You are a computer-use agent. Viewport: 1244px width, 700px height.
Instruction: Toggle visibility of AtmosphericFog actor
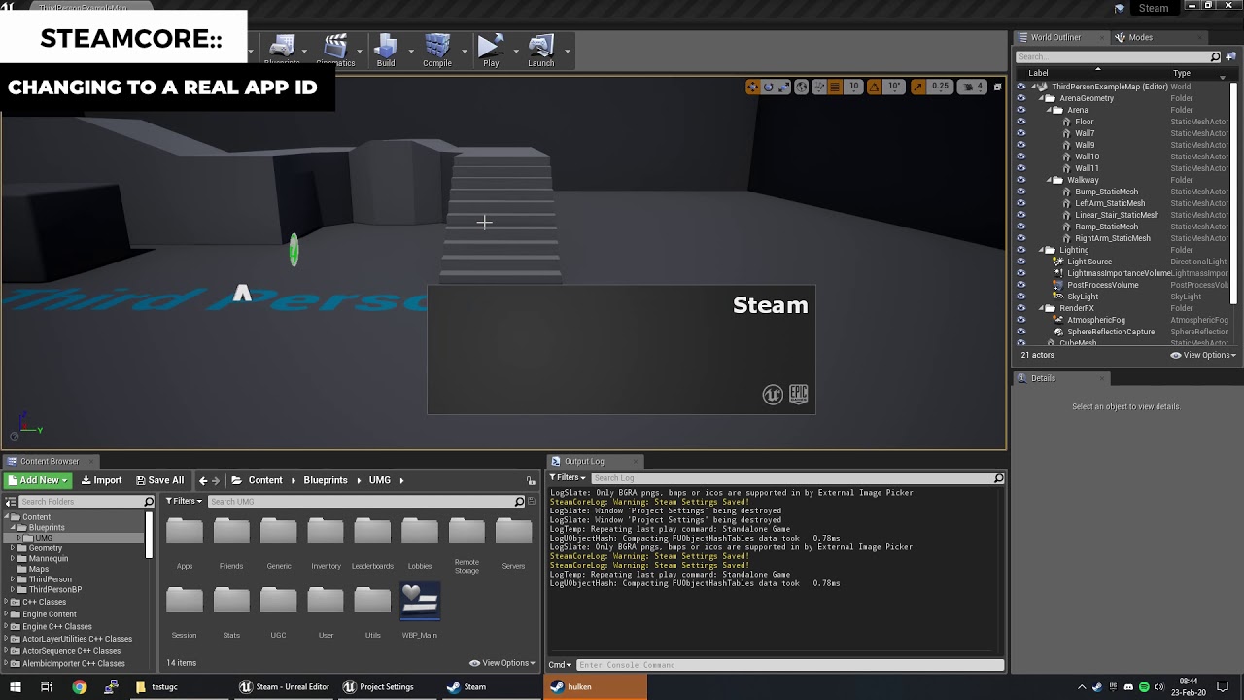[1020, 320]
